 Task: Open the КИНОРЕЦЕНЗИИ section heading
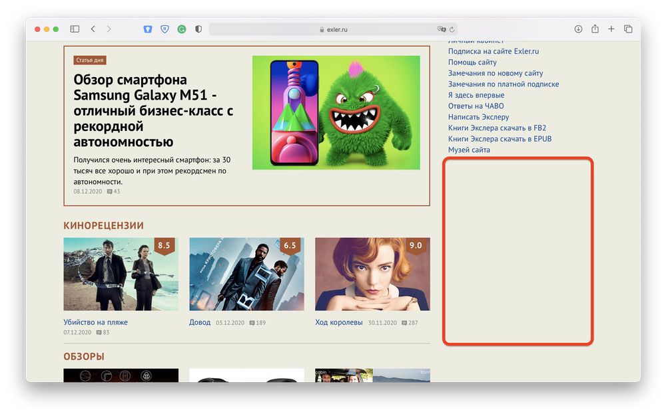(103, 225)
